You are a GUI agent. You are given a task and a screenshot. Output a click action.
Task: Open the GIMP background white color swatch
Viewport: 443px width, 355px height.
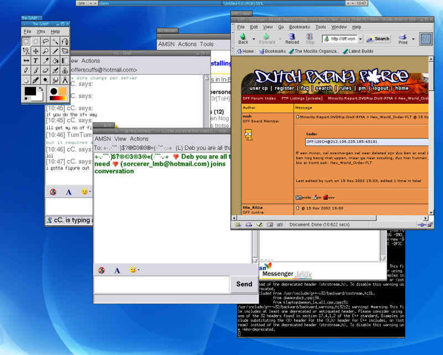pos(39,98)
